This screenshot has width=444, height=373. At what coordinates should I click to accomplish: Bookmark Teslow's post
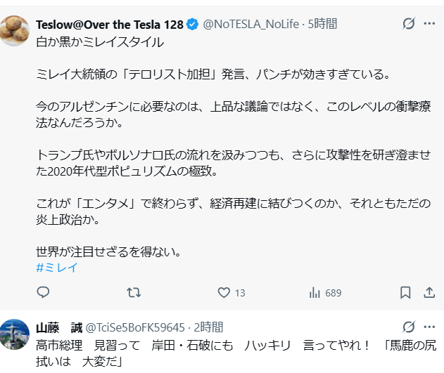(405, 292)
